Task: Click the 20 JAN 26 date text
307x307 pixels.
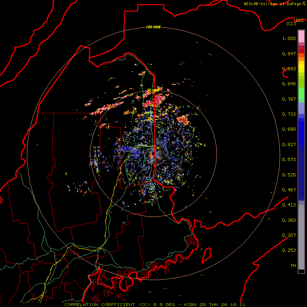Action: click(214, 305)
